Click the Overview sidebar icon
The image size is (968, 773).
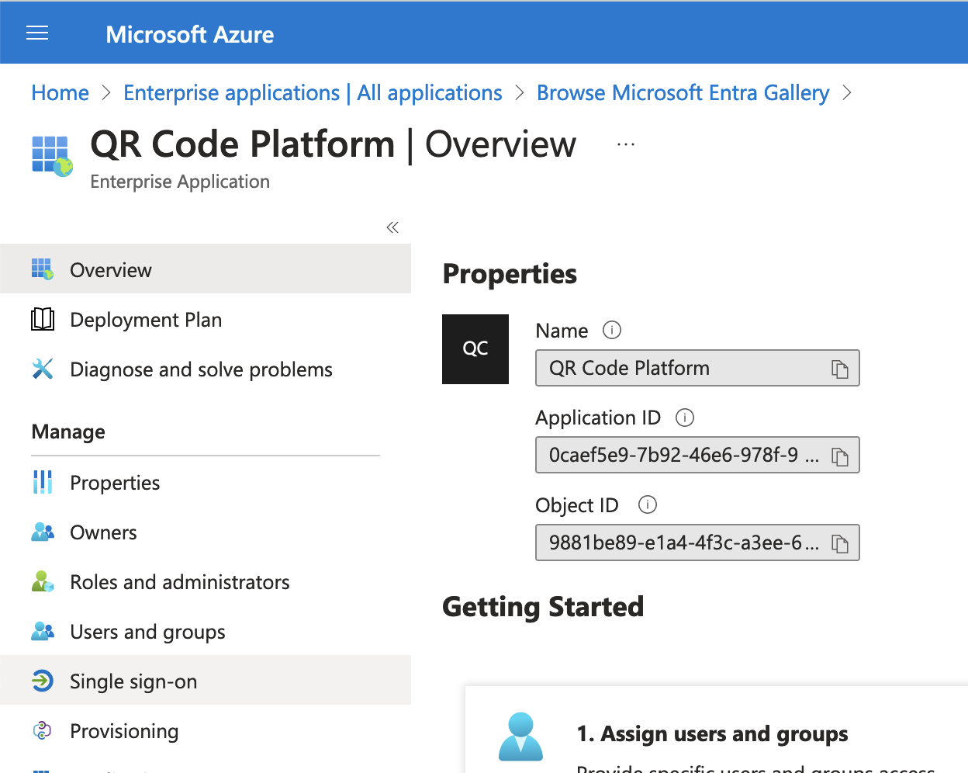tap(43, 269)
